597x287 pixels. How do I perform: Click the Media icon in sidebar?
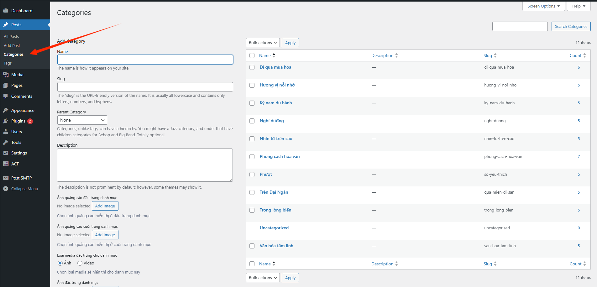(x=6, y=75)
